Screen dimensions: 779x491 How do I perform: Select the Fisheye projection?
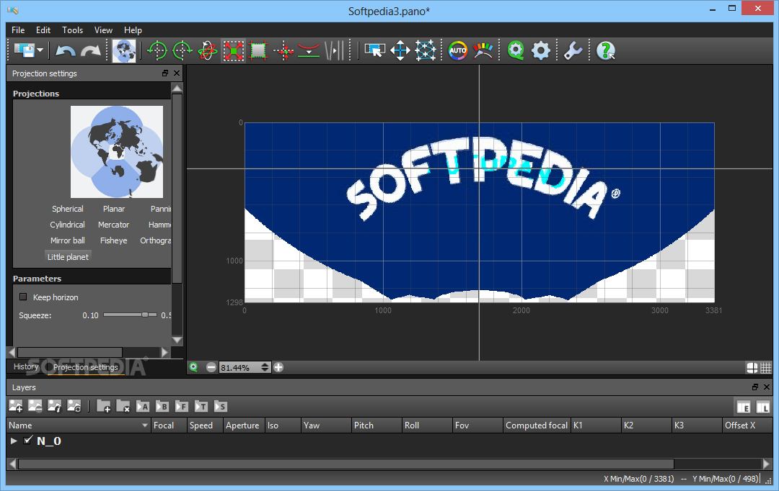(114, 240)
